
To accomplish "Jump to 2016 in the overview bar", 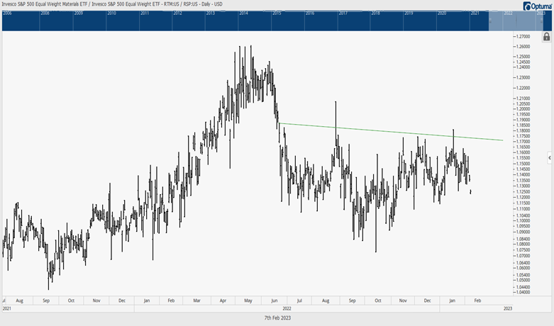I will [310, 13].
